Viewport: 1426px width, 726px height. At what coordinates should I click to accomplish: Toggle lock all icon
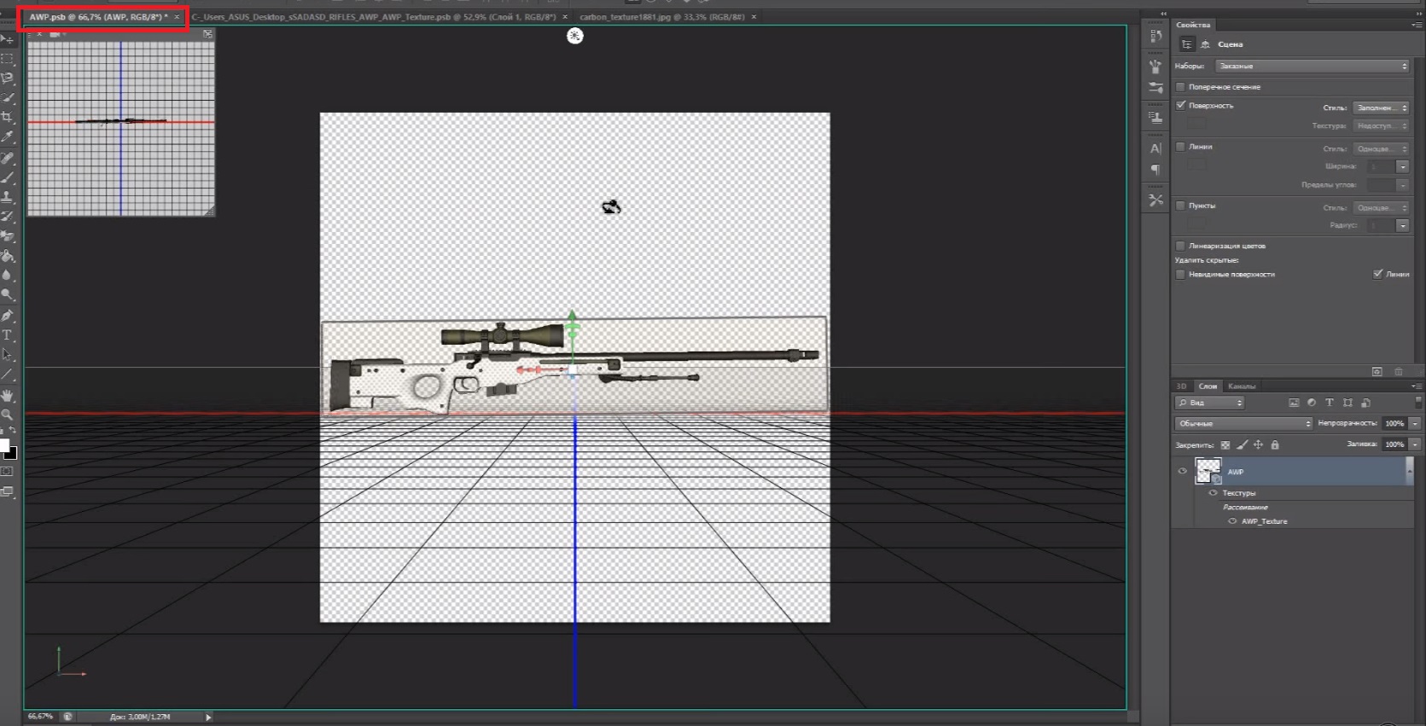pyautogui.click(x=1275, y=444)
